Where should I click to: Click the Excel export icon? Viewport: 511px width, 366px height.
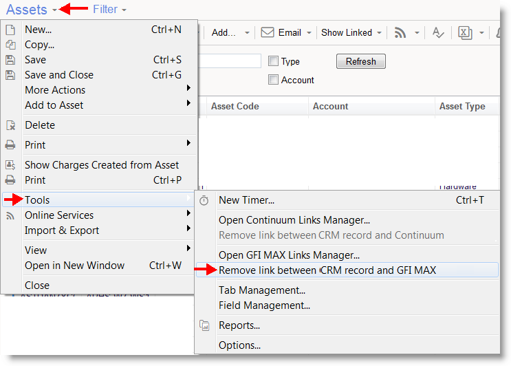466,32
